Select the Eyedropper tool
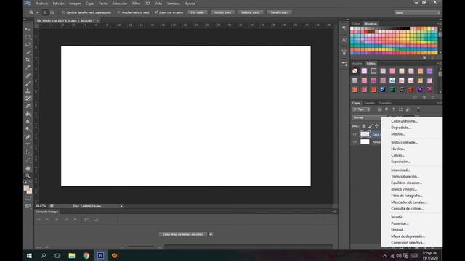 click(28, 67)
